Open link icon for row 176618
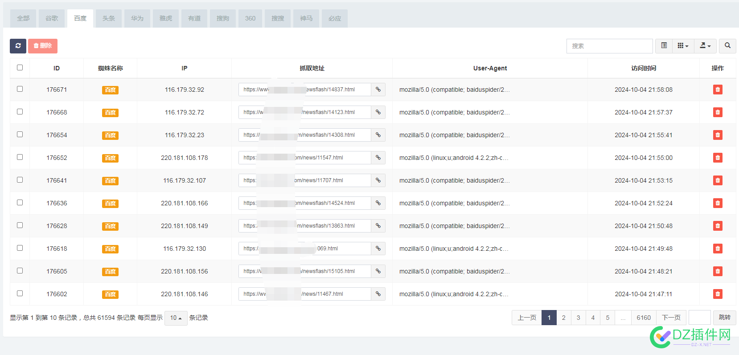This screenshot has width=739, height=355. coord(378,249)
